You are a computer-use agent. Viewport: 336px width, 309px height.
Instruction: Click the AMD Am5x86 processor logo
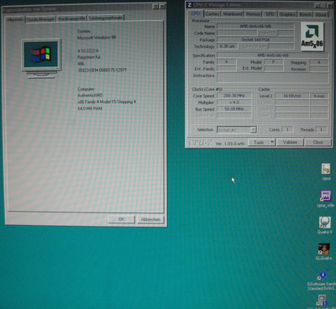tap(312, 37)
